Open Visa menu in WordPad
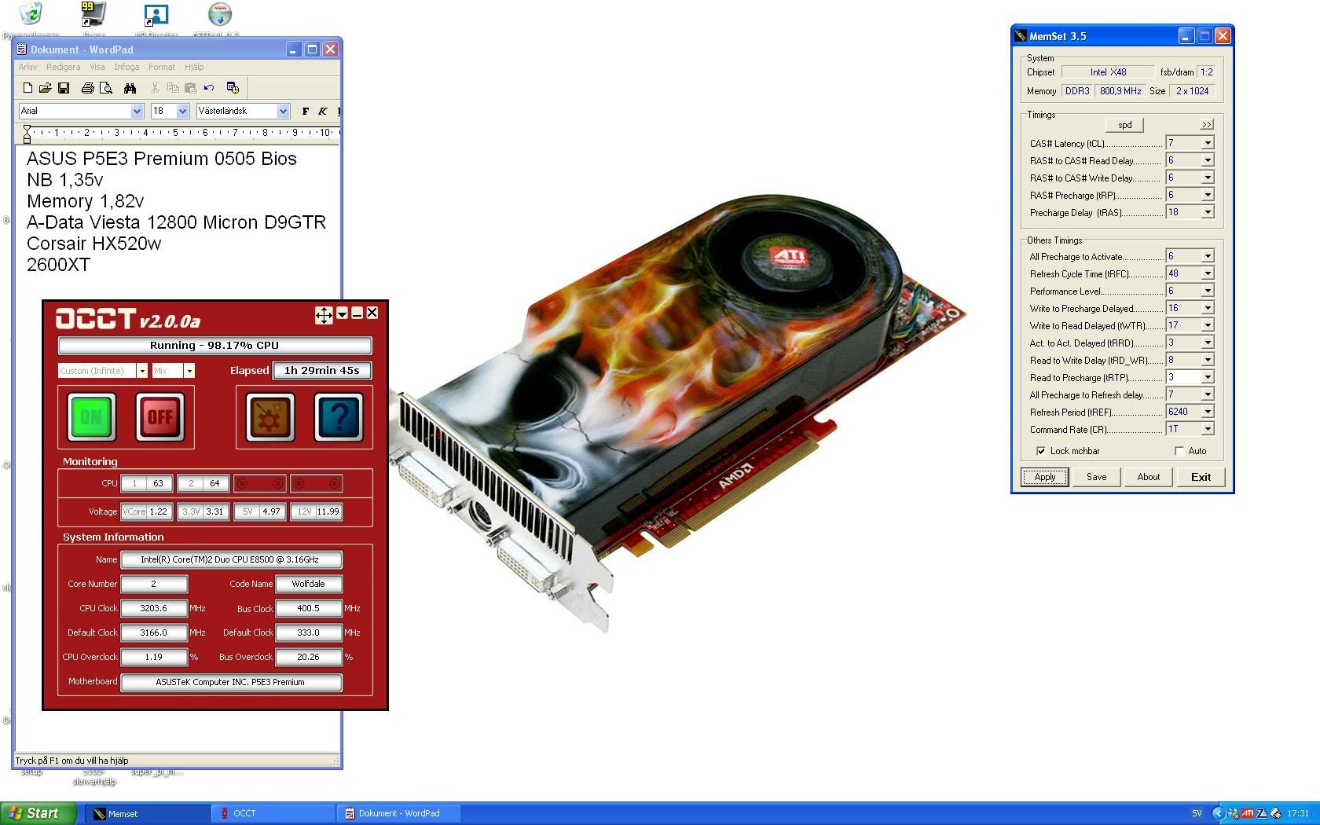 click(x=97, y=67)
